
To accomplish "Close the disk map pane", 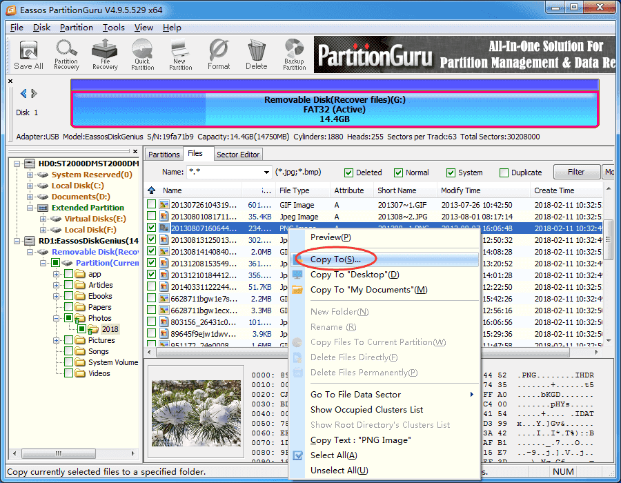I will 10,81.
